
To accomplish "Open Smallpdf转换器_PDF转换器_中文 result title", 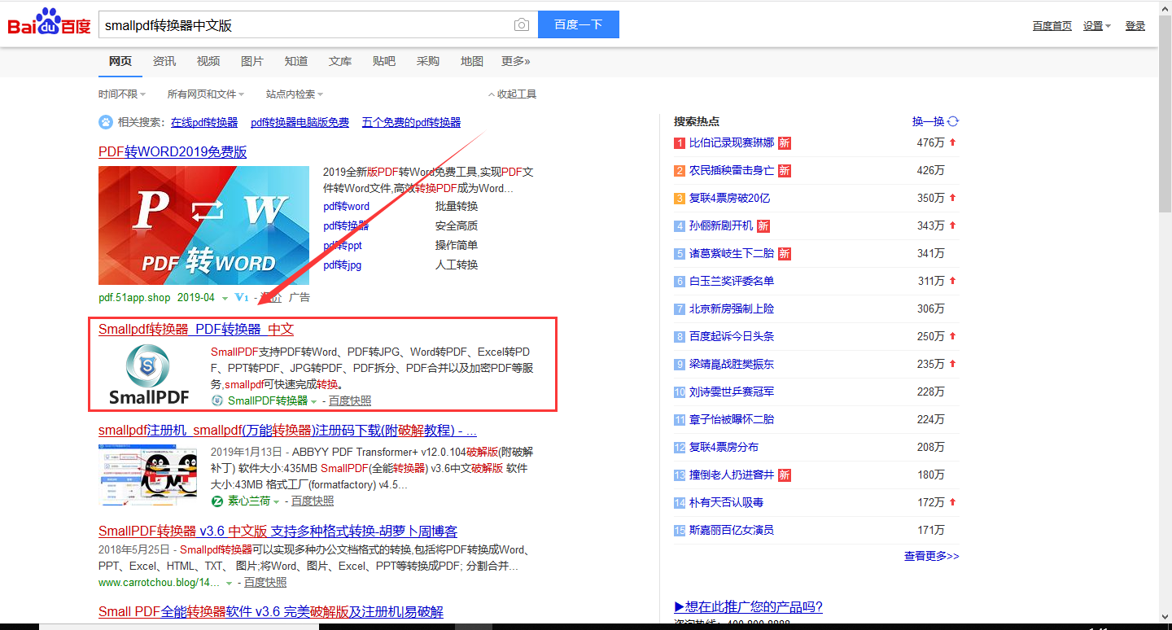I will click(x=196, y=329).
